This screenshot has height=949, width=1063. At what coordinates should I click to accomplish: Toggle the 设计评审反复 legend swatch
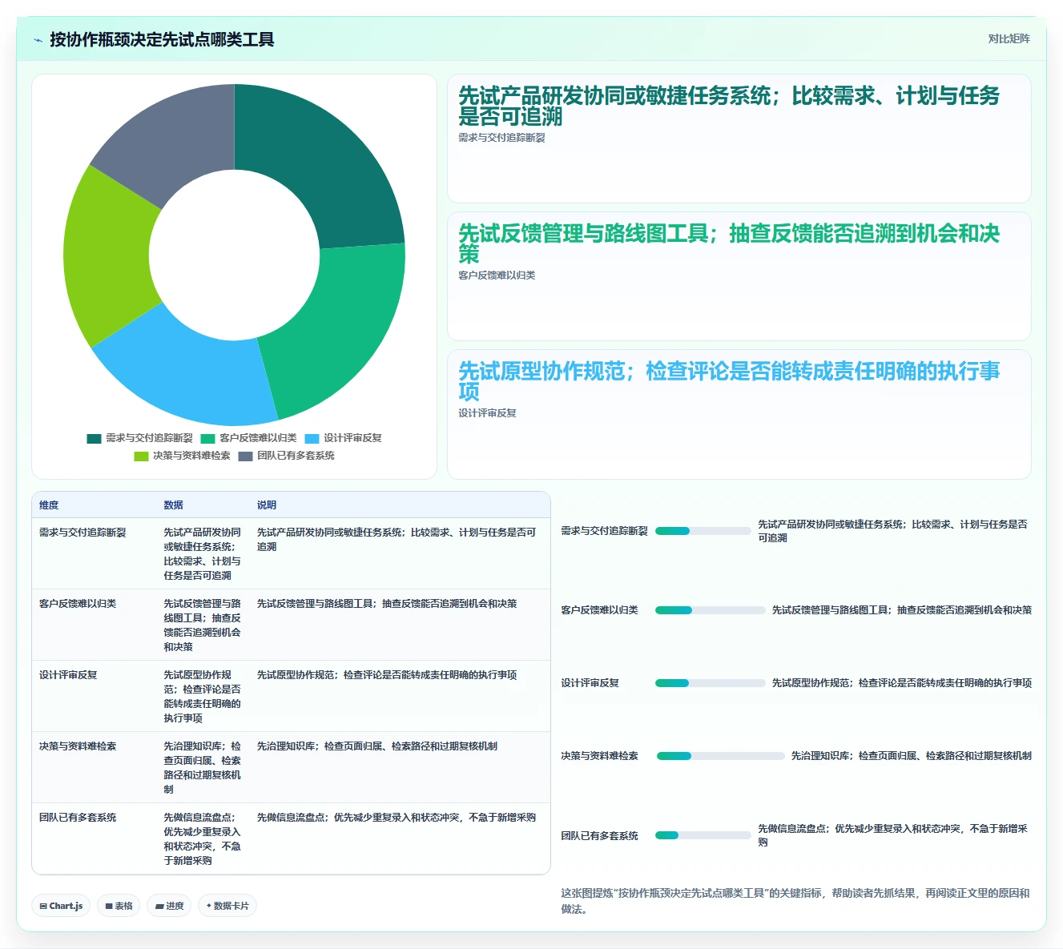coord(312,438)
